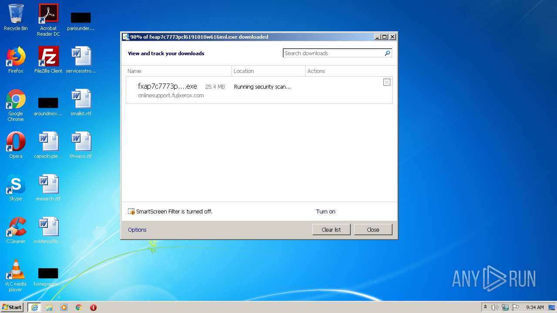Viewport: 557px width, 313px height.
Task: Open Recycle Bin desktop icon
Action: pos(16,17)
